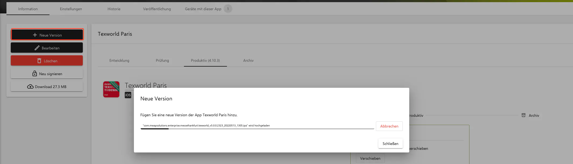Viewport: 573px width, 164px height.
Task: Click the red Löschen button
Action: (47, 61)
